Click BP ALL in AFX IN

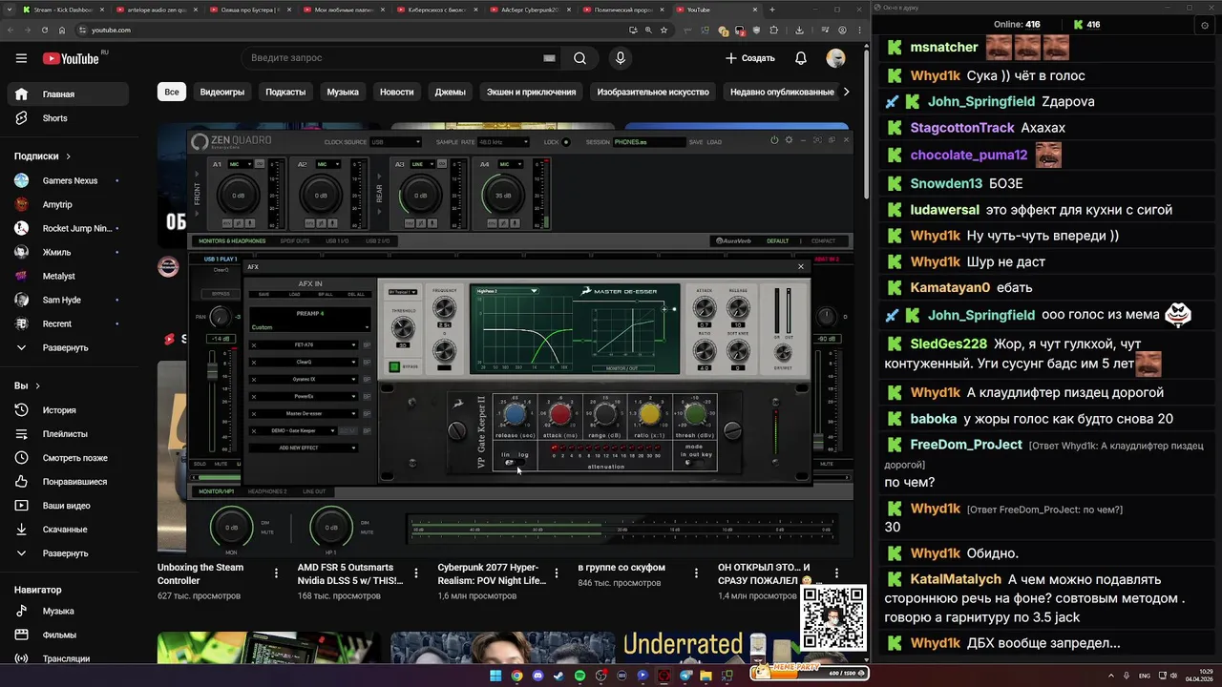(326, 294)
